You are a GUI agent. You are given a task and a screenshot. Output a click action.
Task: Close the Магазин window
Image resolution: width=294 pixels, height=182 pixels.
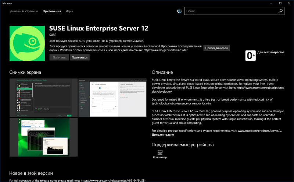coord(289,3)
